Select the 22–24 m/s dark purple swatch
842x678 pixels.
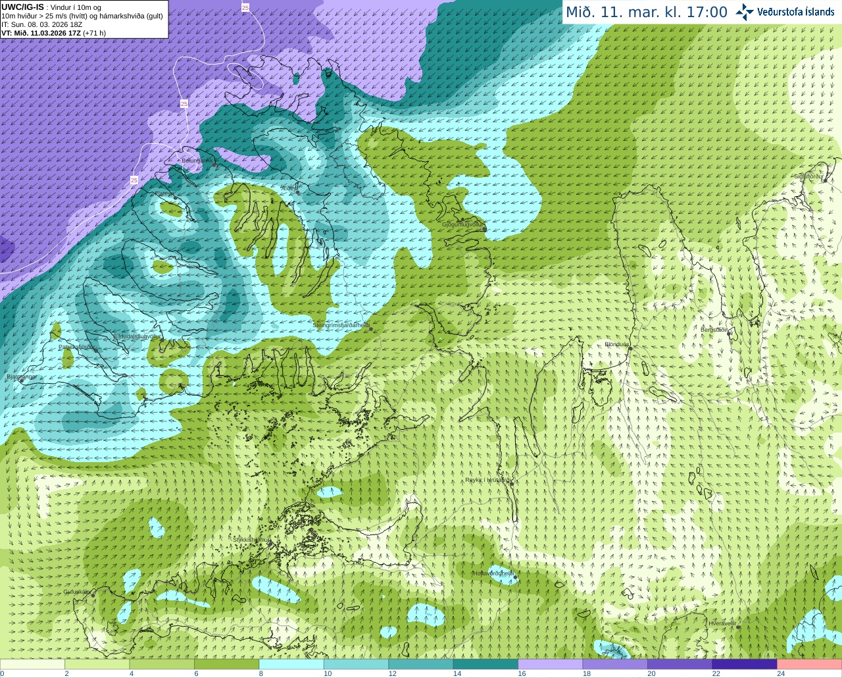[745, 664]
